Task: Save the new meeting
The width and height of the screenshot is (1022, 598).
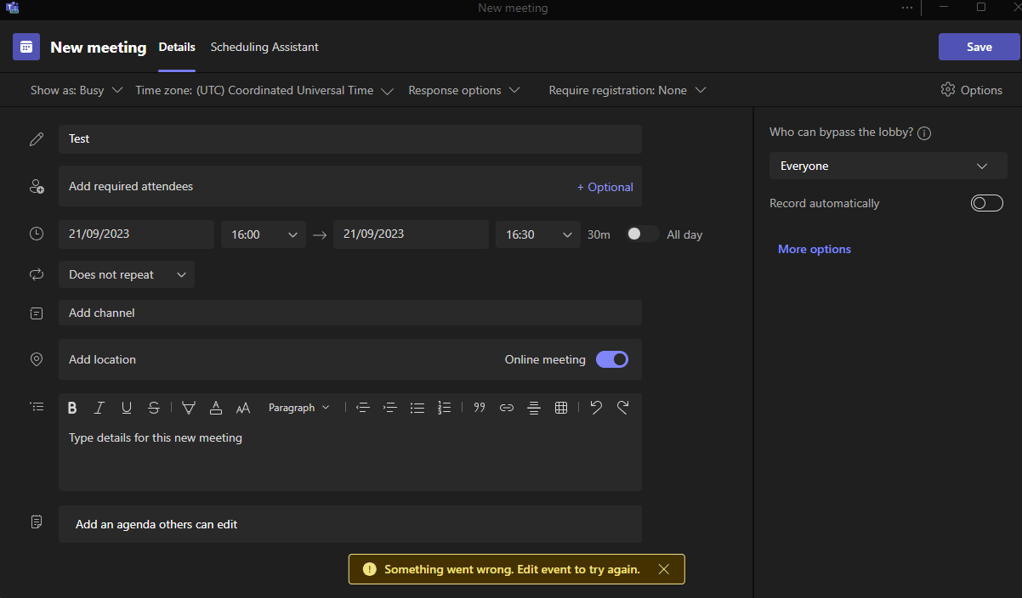Action: pos(979,47)
